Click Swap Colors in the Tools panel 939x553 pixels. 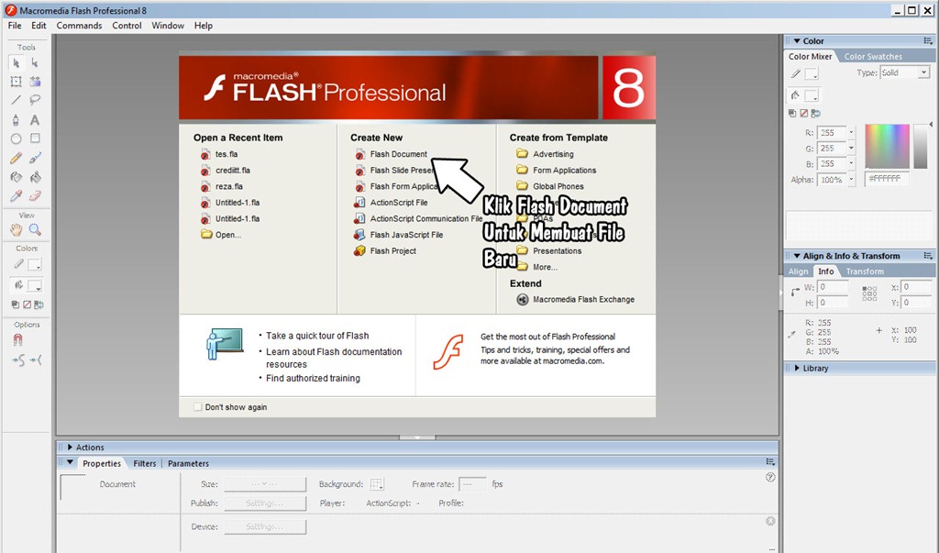39,304
